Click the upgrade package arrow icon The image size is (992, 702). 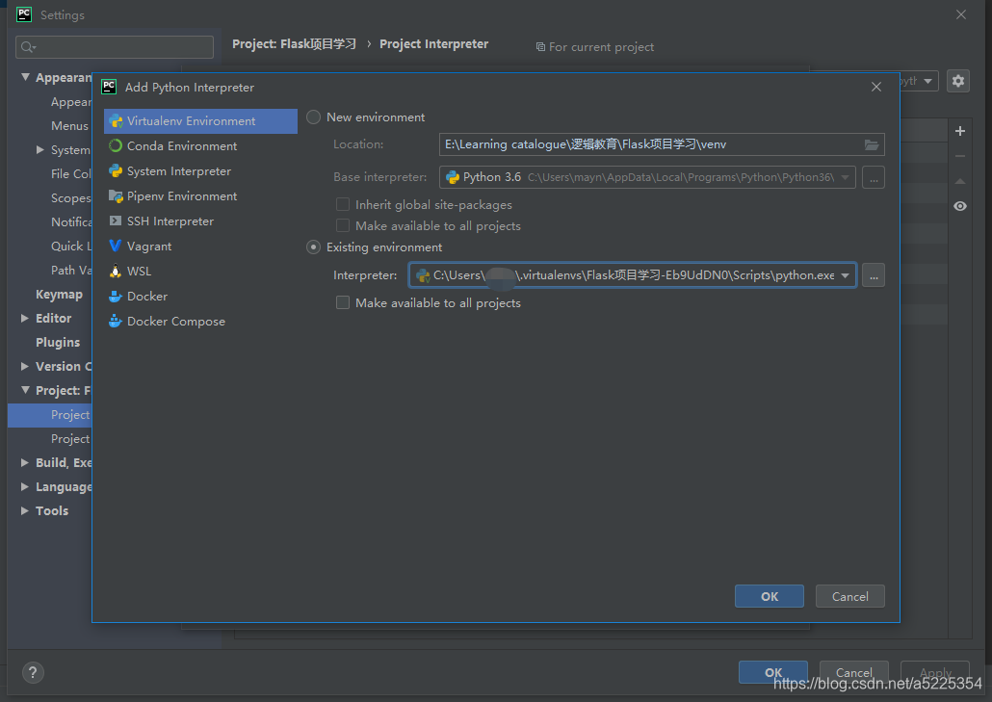pyautogui.click(x=959, y=181)
